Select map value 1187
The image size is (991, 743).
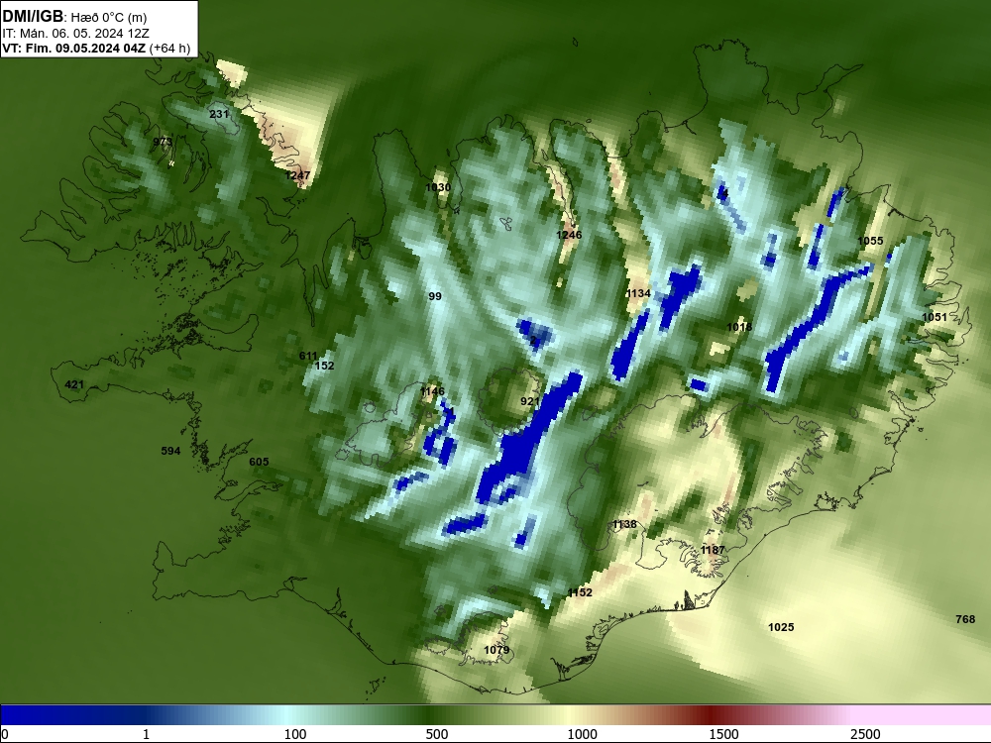tap(713, 550)
